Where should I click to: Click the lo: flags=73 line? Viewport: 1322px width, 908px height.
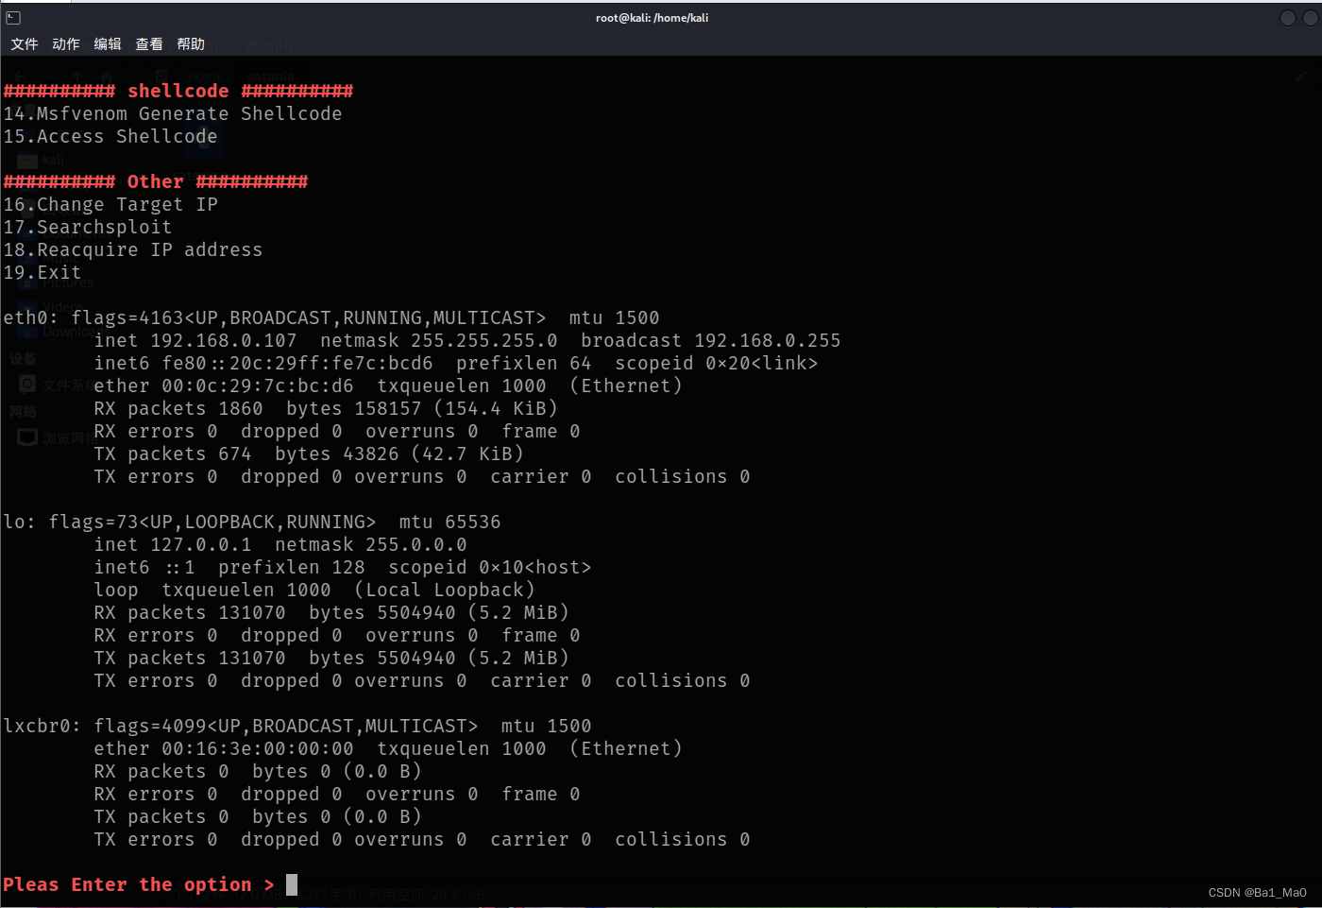coord(252,522)
